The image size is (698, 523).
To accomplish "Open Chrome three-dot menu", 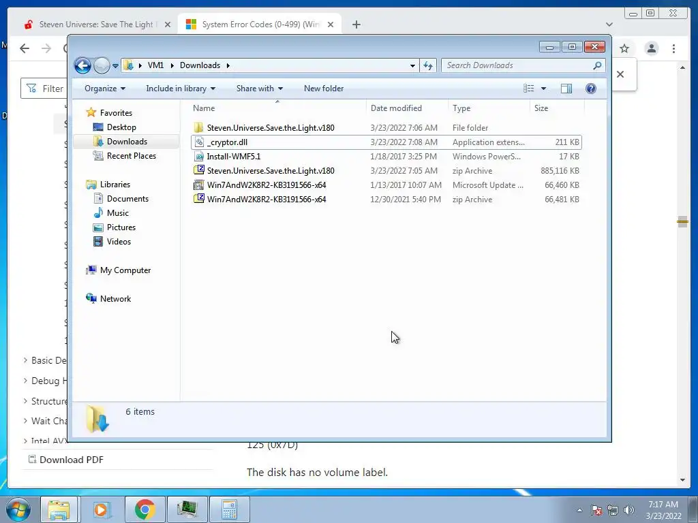I will click(x=673, y=48).
